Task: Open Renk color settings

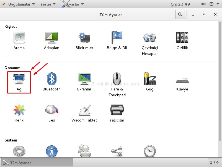Action: pos(19,113)
